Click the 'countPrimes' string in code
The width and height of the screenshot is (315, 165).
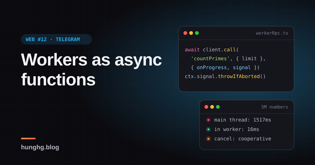click(x=210, y=59)
